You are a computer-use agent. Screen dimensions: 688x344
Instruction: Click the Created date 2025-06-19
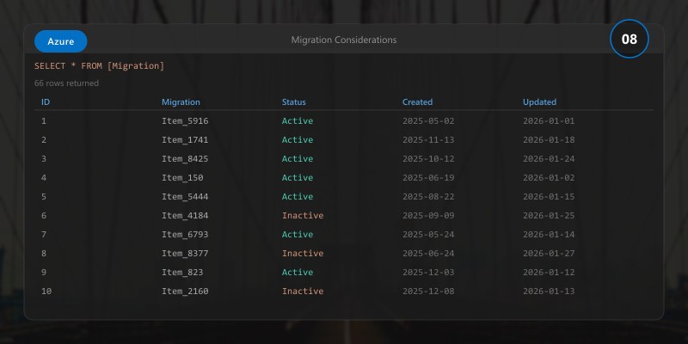[428, 177]
